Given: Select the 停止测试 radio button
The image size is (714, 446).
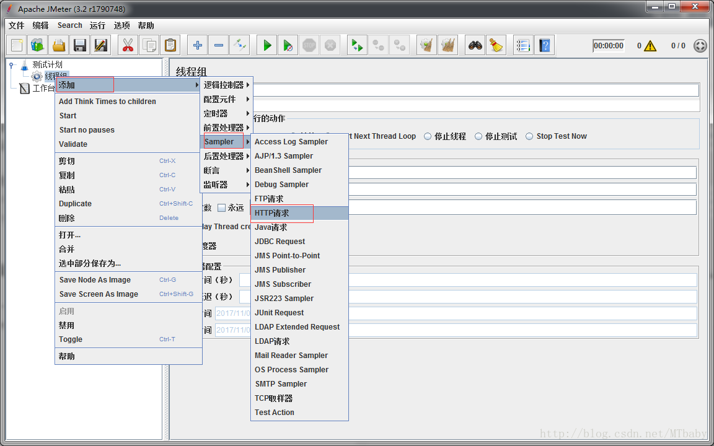Looking at the screenshot, I should (x=478, y=136).
